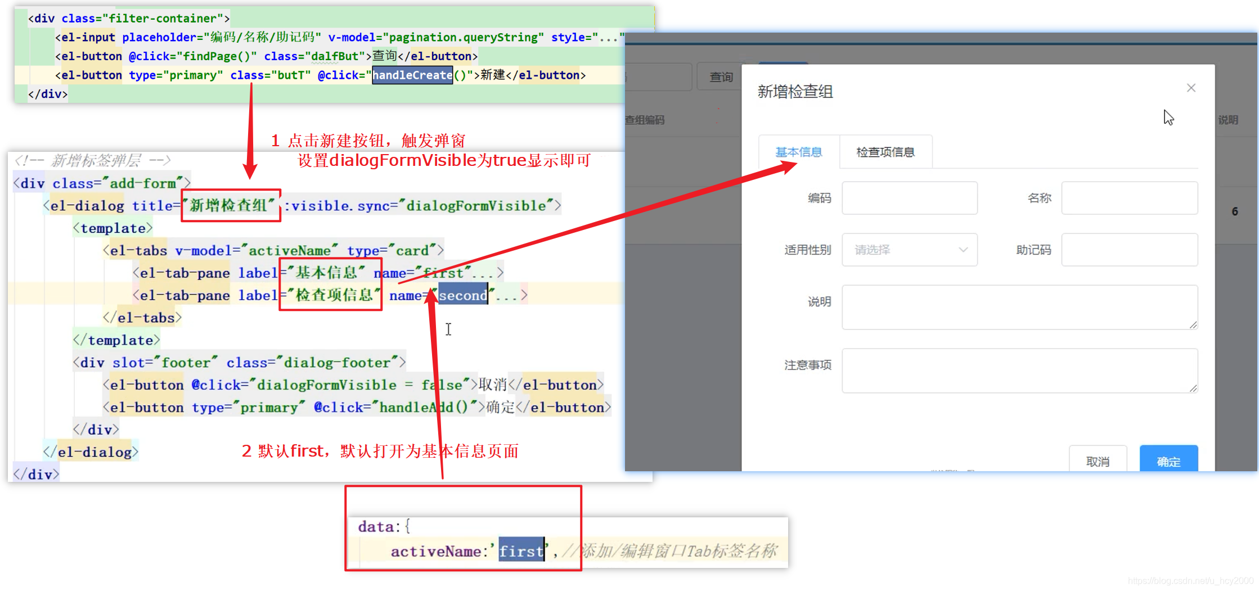Focus the 说明 textarea
The image size is (1259, 591).
coord(1020,307)
